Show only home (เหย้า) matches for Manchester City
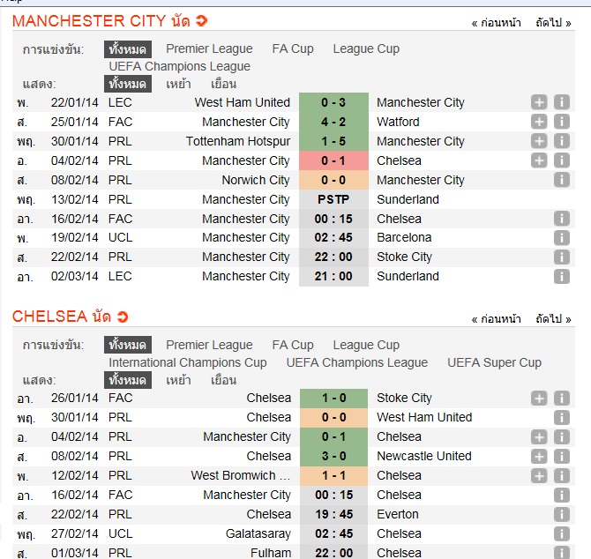This screenshot has height=559, width=591. pos(178,84)
